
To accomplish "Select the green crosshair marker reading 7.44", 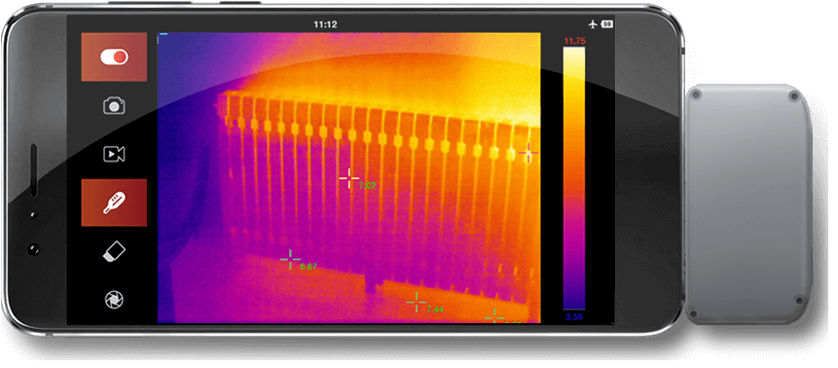I will [417, 302].
